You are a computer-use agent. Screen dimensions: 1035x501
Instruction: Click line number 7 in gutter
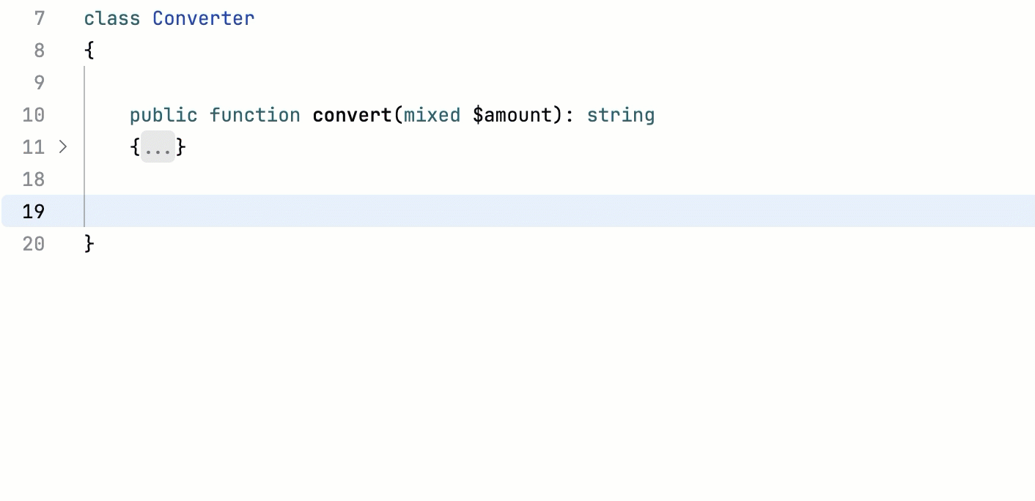[40, 18]
